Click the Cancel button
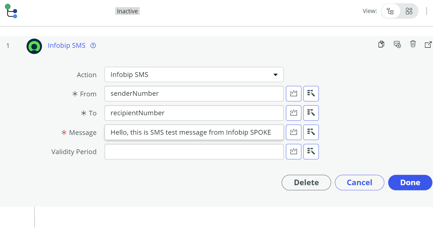Image resolution: width=433 pixels, height=231 pixels. (360, 182)
